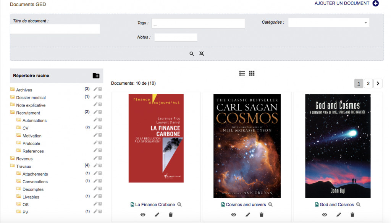Screen dimensions: 391x223
Task: Edit the Travaux folder pencil icon
Action: pyautogui.click(x=95, y=165)
